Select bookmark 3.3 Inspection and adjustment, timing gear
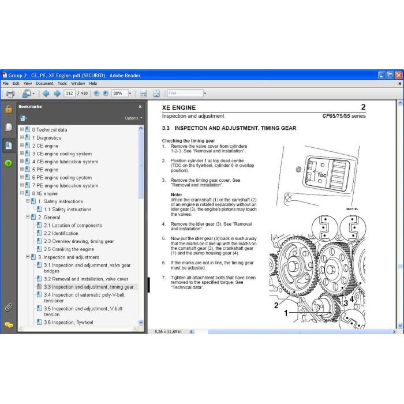404x404 pixels. 89,287
